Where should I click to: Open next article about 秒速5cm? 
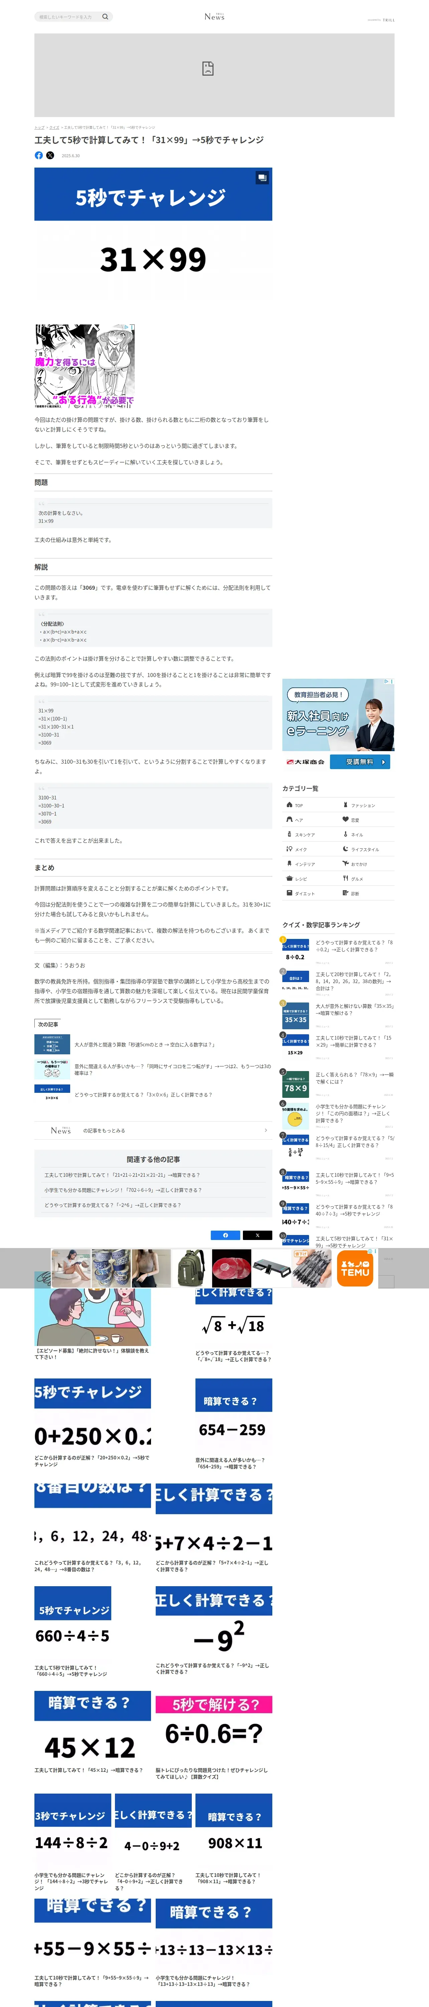click(x=153, y=1044)
